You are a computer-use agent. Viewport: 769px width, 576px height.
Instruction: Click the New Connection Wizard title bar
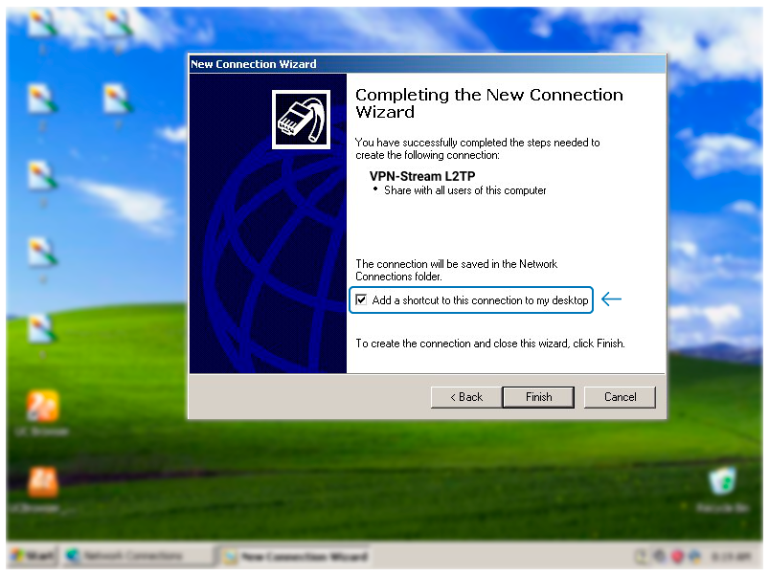[427, 64]
